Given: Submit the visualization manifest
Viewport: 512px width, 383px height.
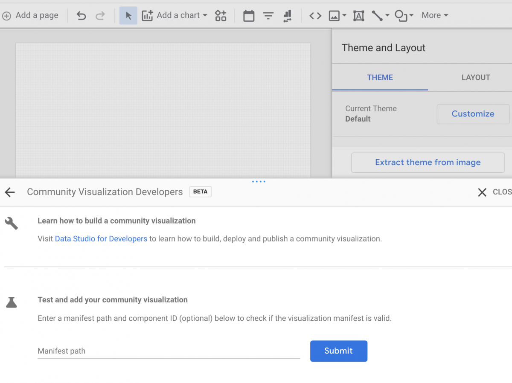Looking at the screenshot, I should [x=338, y=351].
